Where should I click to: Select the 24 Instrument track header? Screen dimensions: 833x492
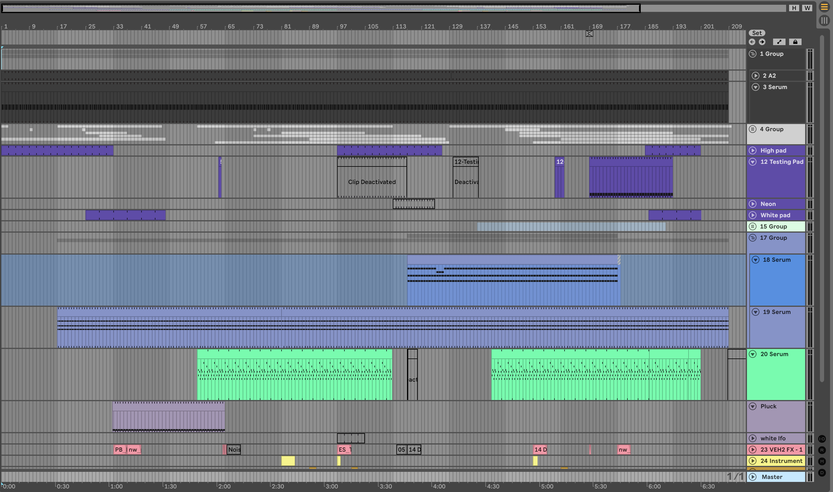point(776,461)
